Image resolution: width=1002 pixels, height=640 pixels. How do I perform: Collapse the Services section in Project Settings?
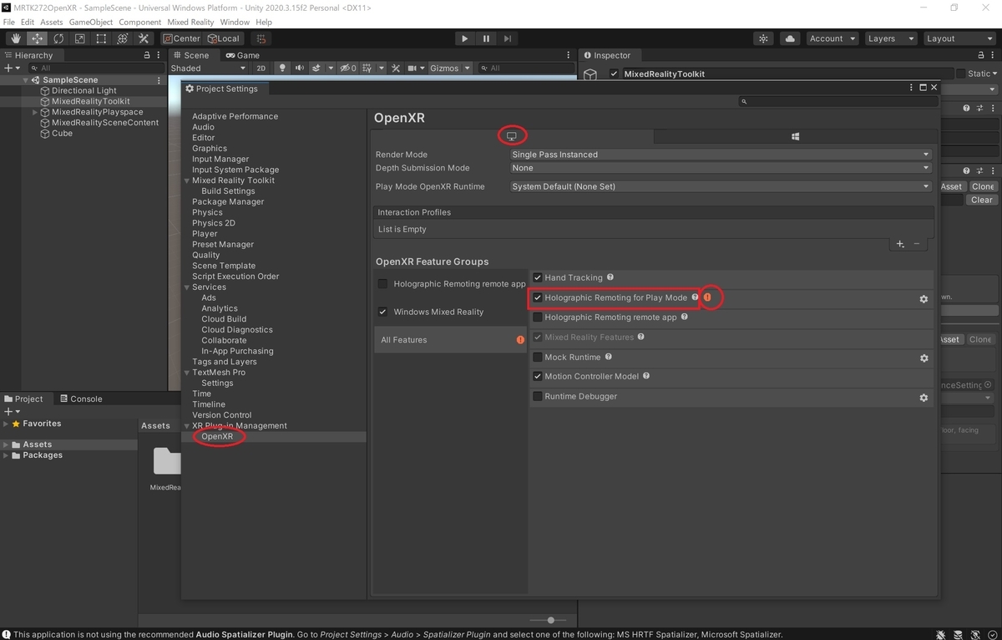coord(187,287)
